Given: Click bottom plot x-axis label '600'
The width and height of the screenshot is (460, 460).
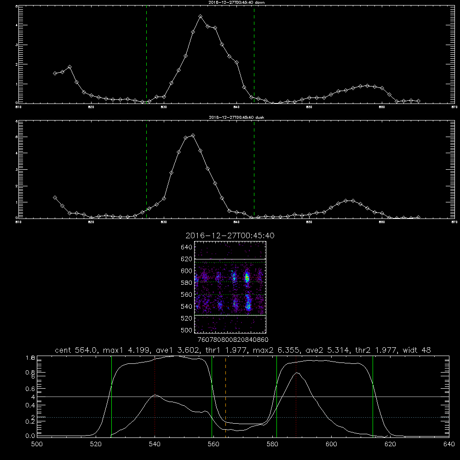Looking at the screenshot, I should point(332,444).
